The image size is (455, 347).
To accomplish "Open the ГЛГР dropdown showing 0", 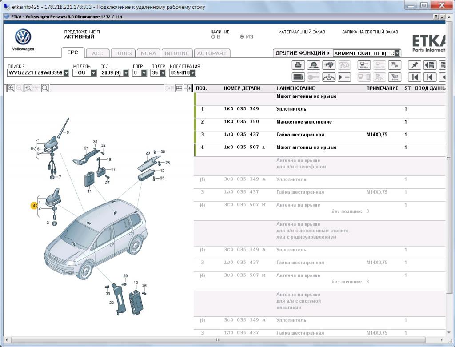I will click(144, 73).
